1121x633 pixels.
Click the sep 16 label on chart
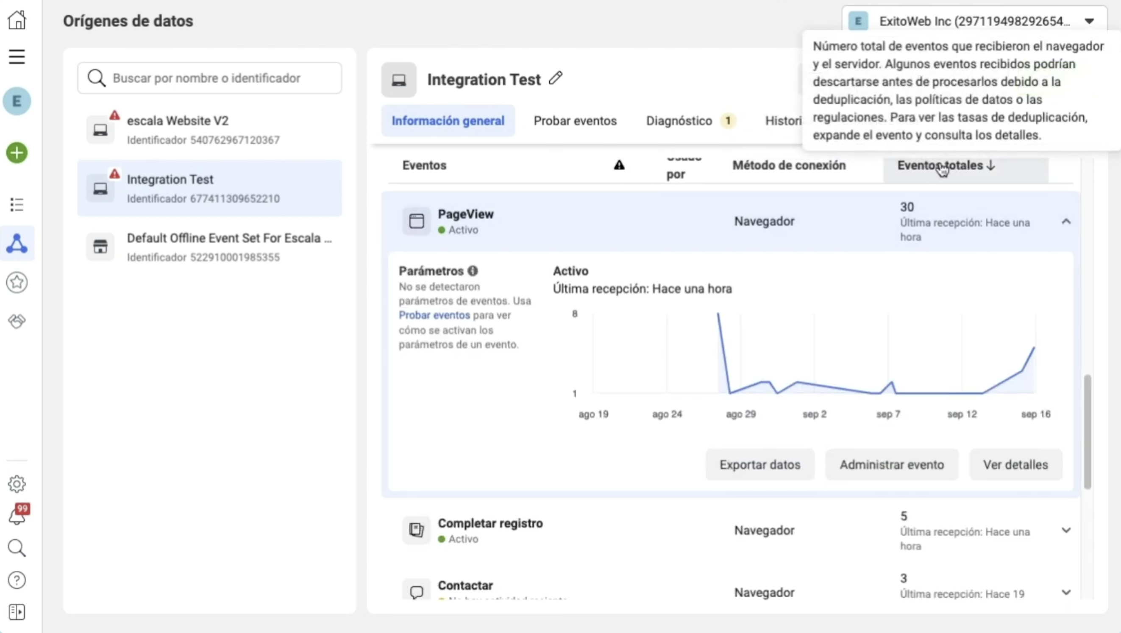[x=1036, y=414]
